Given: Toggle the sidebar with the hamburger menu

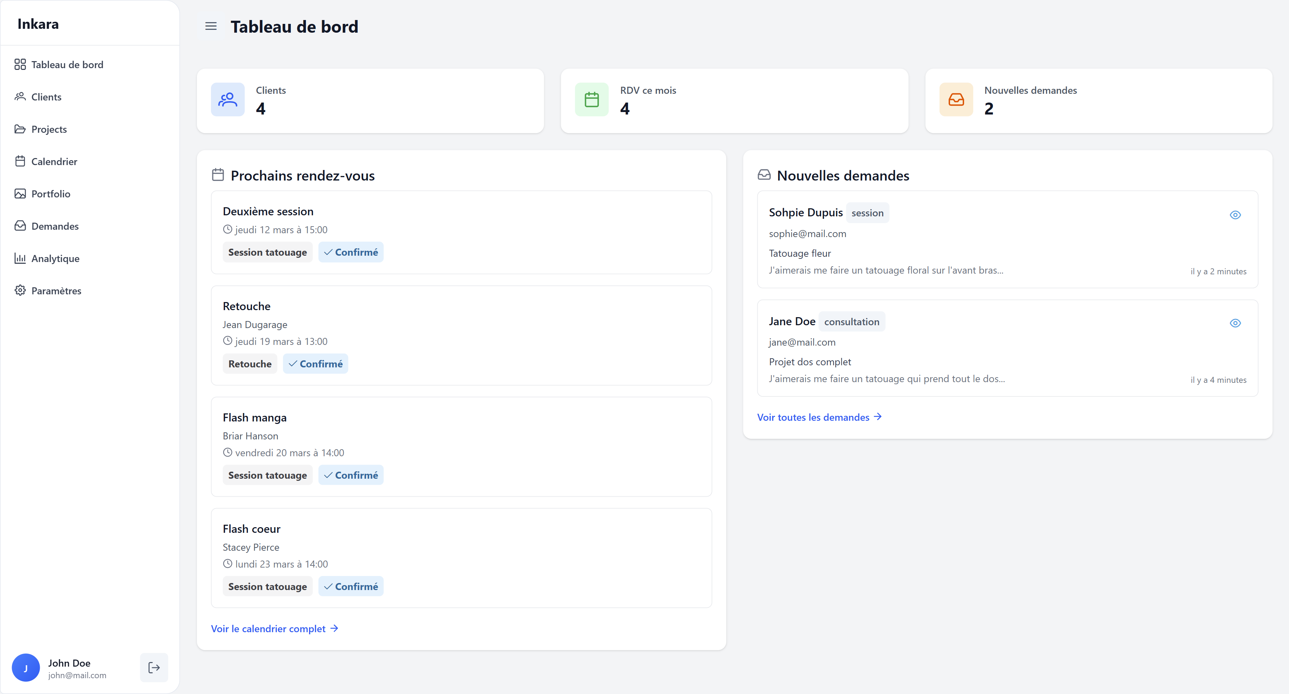Looking at the screenshot, I should [x=211, y=26].
